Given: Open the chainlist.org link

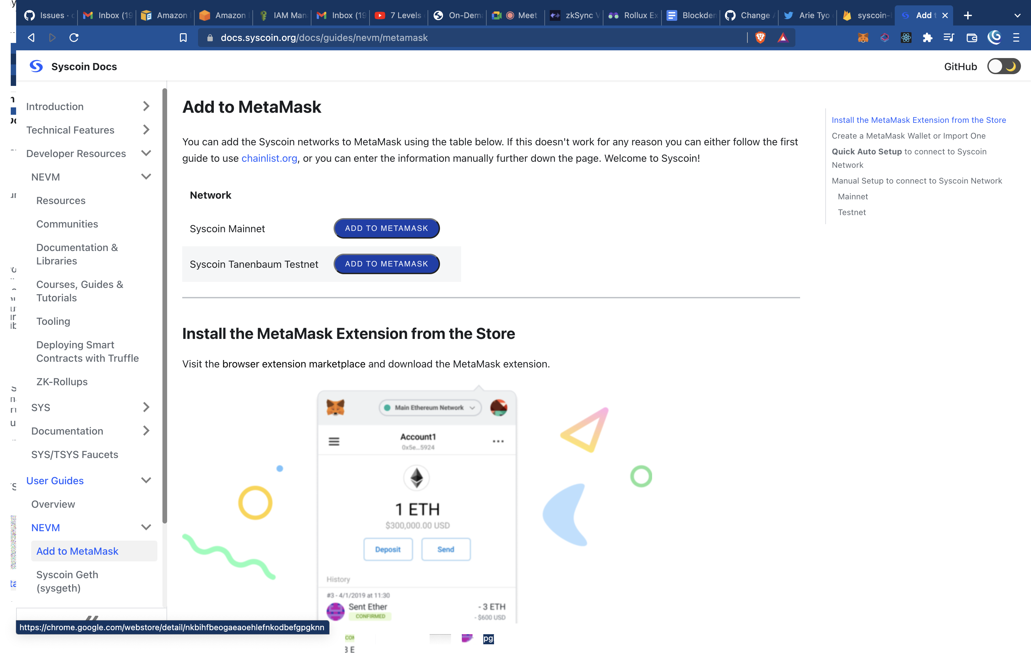Looking at the screenshot, I should 269,158.
